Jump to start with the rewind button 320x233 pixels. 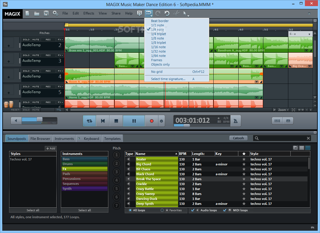[x=103, y=121]
